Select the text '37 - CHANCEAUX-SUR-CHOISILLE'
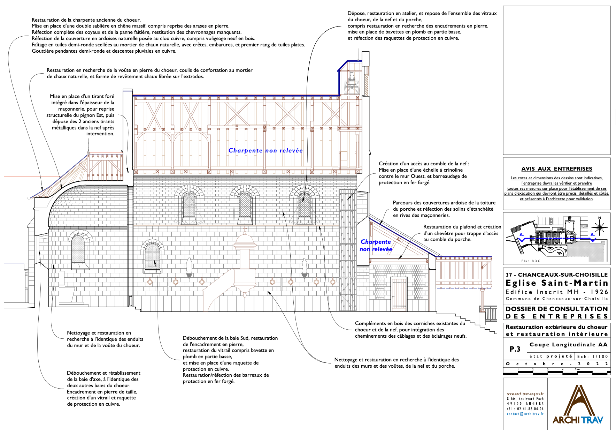 [x=557, y=275]
